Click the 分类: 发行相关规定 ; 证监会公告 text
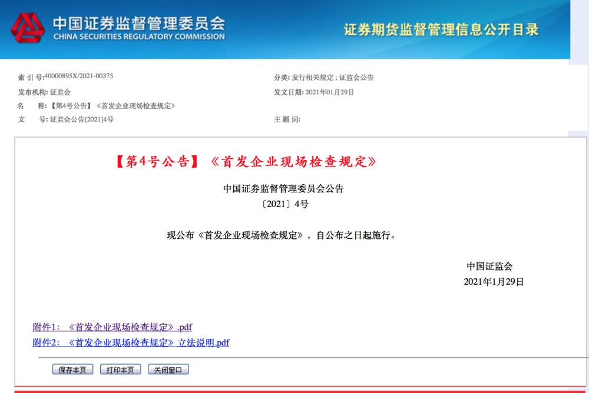The image size is (589, 393). (324, 77)
